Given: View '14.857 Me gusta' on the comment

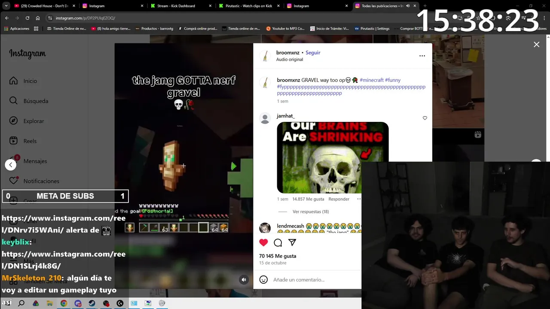Looking at the screenshot, I should [x=308, y=199].
